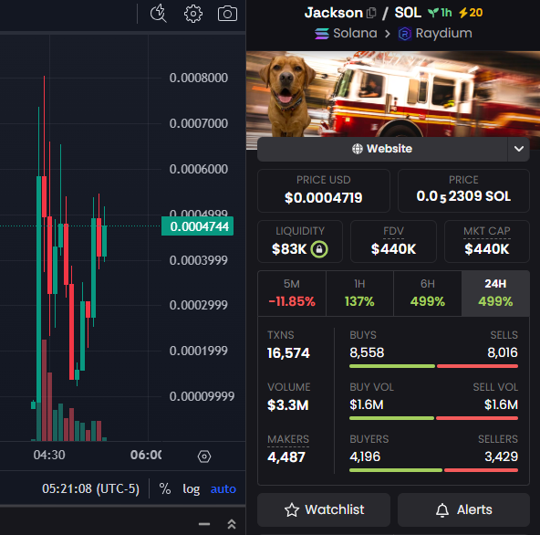Take a chart snapshot with camera icon
Viewport: 540px width, 535px height.
coord(227,14)
